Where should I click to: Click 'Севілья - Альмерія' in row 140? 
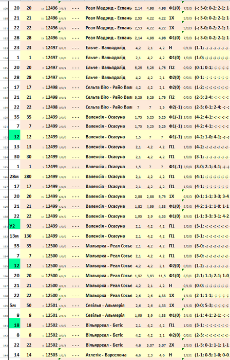tap(105, 315)
